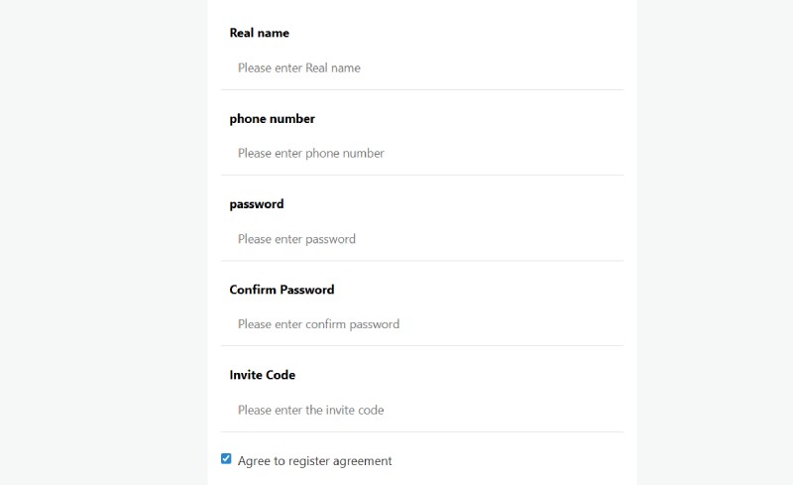Click the bold "password" field label

pos(257,204)
